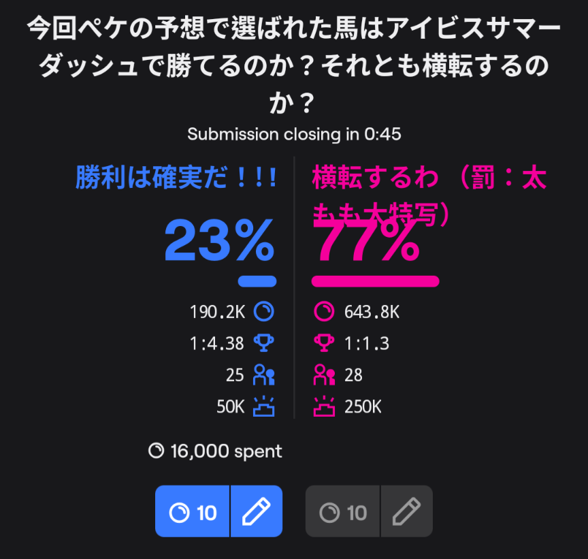Click the blue channel points circle icon
The image size is (588, 559).
click(263, 312)
